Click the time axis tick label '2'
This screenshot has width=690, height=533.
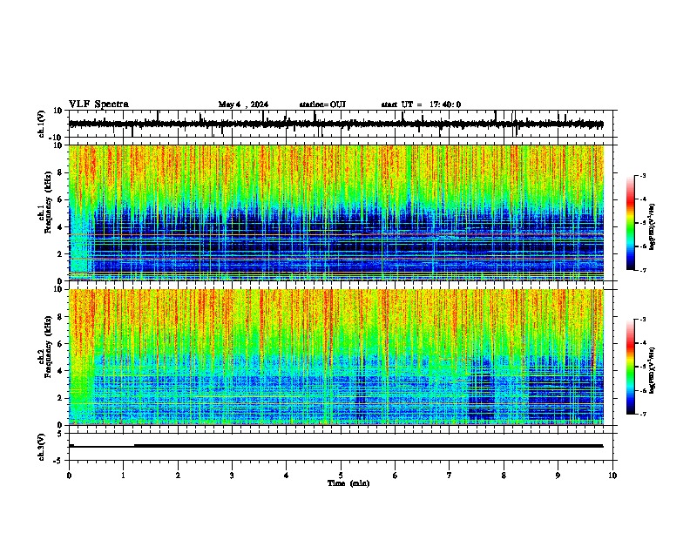pos(178,476)
